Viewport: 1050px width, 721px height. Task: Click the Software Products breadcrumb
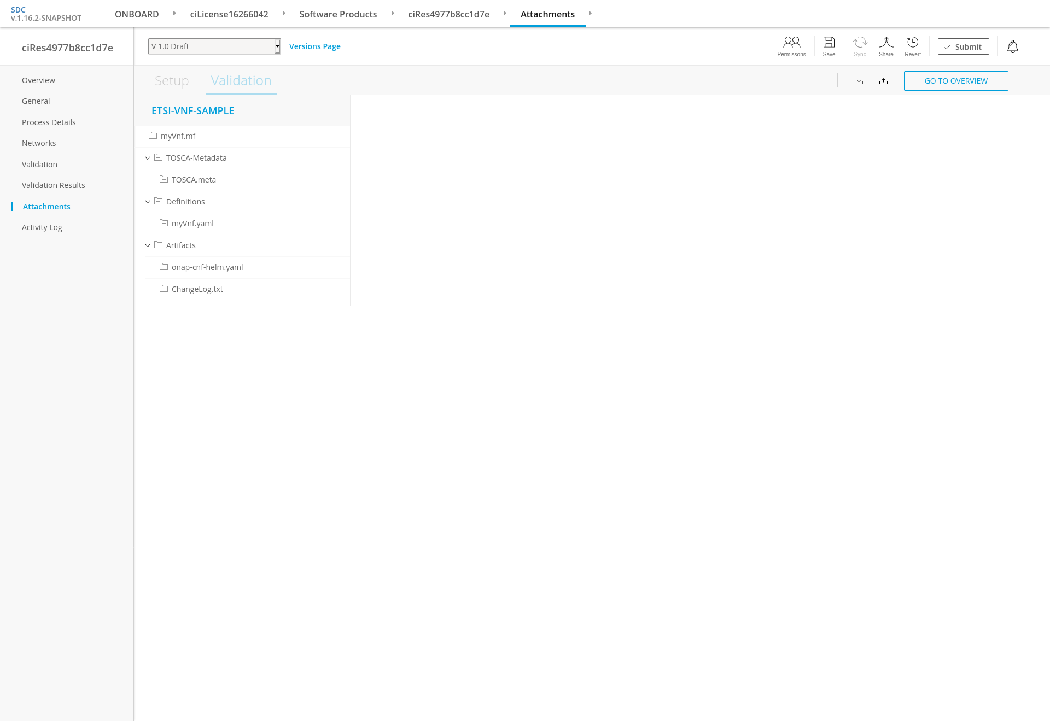tap(338, 14)
